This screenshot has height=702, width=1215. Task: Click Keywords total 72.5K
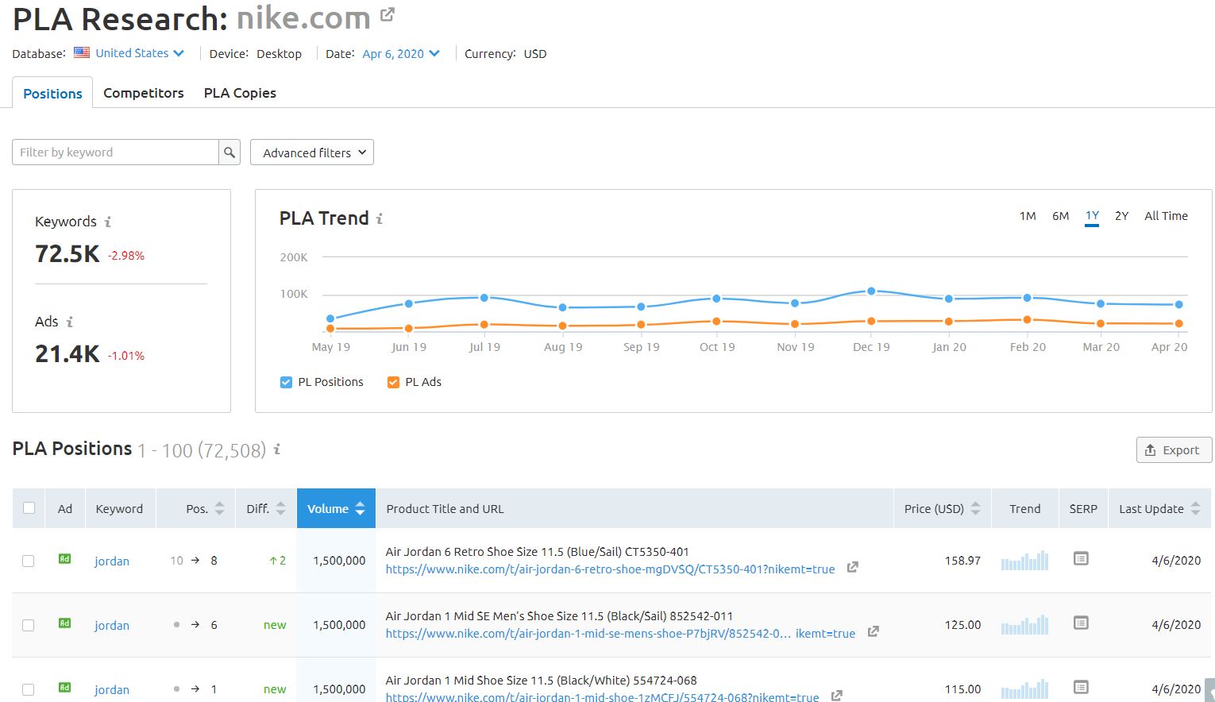click(x=67, y=254)
